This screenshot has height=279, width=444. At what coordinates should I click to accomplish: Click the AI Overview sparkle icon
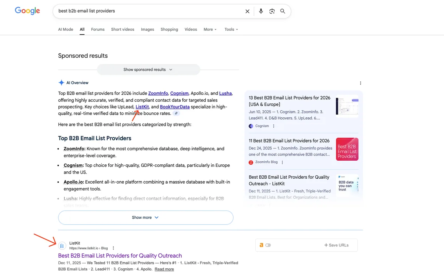[61, 83]
